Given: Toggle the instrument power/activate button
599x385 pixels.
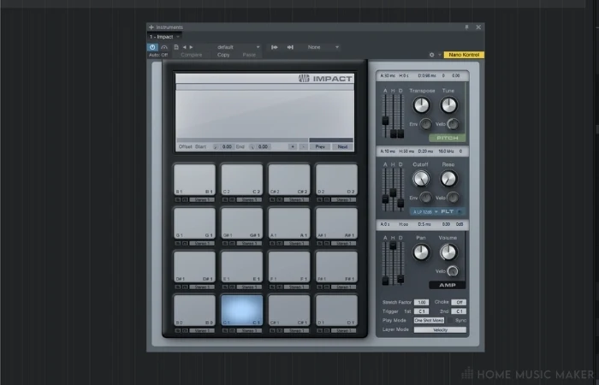Looking at the screenshot, I should pyautogui.click(x=152, y=47).
